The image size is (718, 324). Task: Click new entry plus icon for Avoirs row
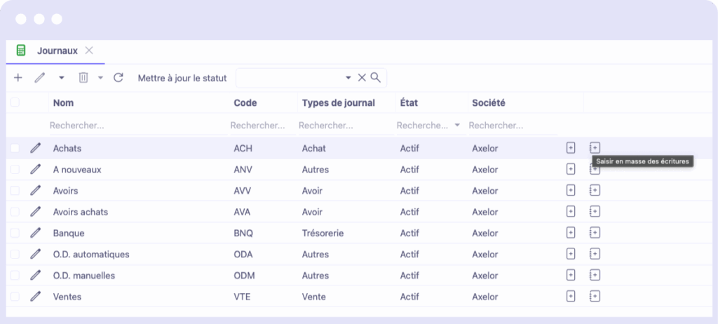(571, 191)
